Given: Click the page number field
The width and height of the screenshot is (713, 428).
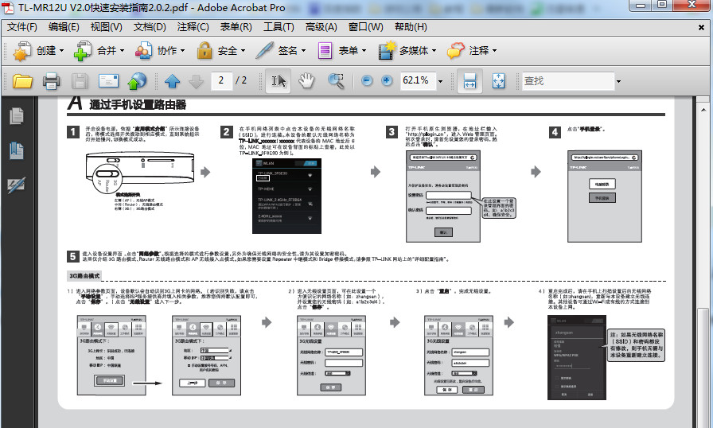Looking at the screenshot, I should [221, 81].
